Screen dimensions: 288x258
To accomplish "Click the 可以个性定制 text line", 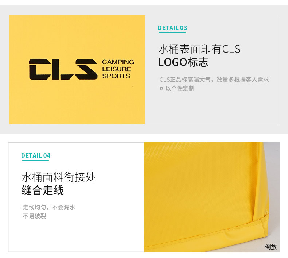I will click(x=177, y=88).
